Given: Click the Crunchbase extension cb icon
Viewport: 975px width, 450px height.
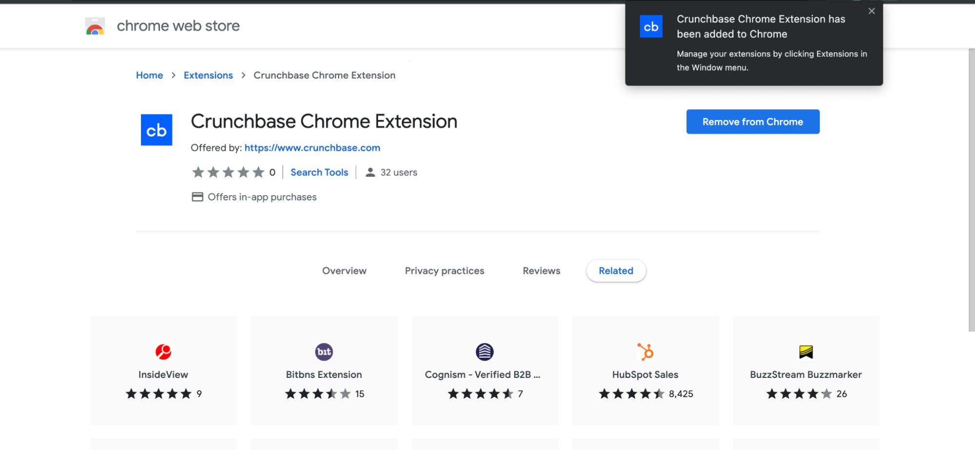Looking at the screenshot, I should [156, 130].
